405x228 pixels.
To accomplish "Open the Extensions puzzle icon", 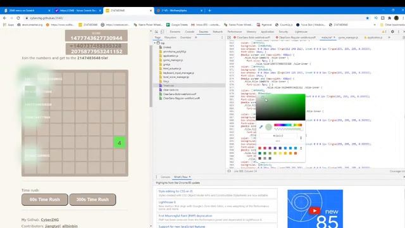I will pyautogui.click(x=390, y=18).
